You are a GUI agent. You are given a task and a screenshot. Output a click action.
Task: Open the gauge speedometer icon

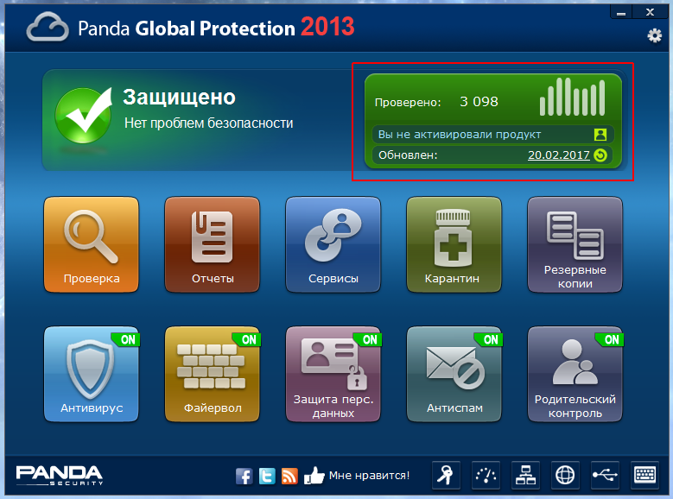[x=486, y=476]
